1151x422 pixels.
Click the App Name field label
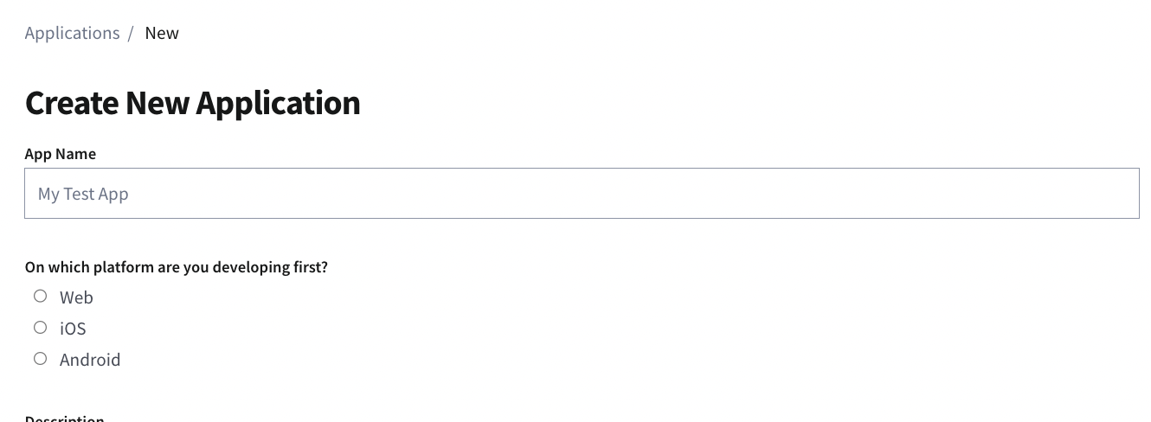tap(61, 154)
